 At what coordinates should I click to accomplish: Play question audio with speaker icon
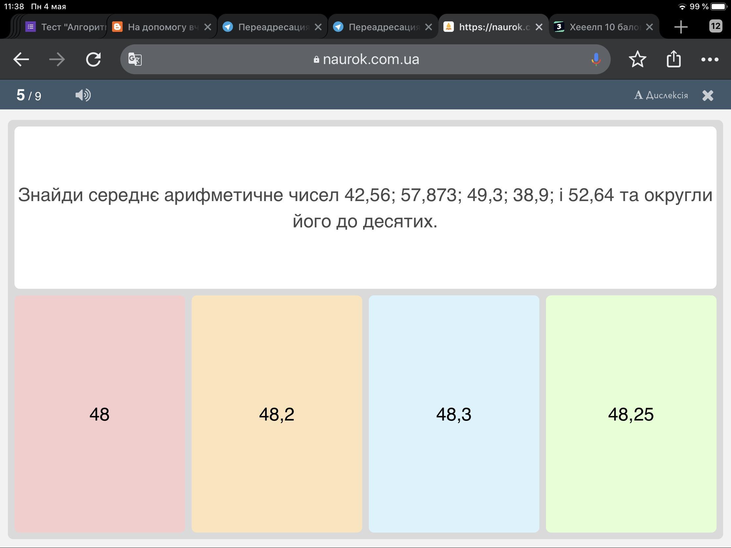click(x=83, y=95)
